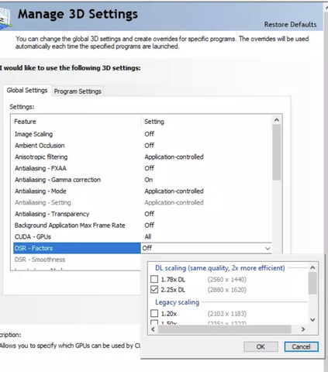
Task: Click Application-controlled value for Antialiasing - Mode
Action: coord(174,191)
